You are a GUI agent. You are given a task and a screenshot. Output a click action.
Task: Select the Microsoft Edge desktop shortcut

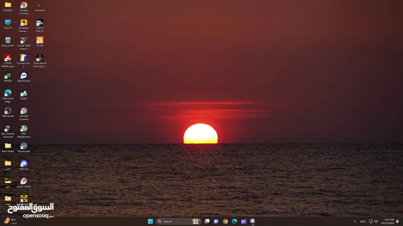(x=8, y=96)
